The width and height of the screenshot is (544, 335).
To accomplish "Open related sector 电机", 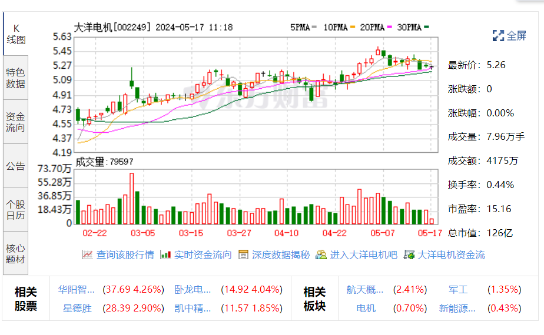I will click(366, 308).
